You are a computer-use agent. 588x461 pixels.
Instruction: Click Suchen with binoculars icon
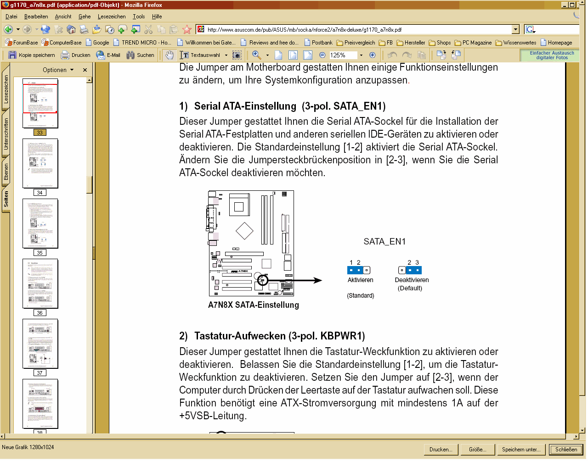[141, 55]
